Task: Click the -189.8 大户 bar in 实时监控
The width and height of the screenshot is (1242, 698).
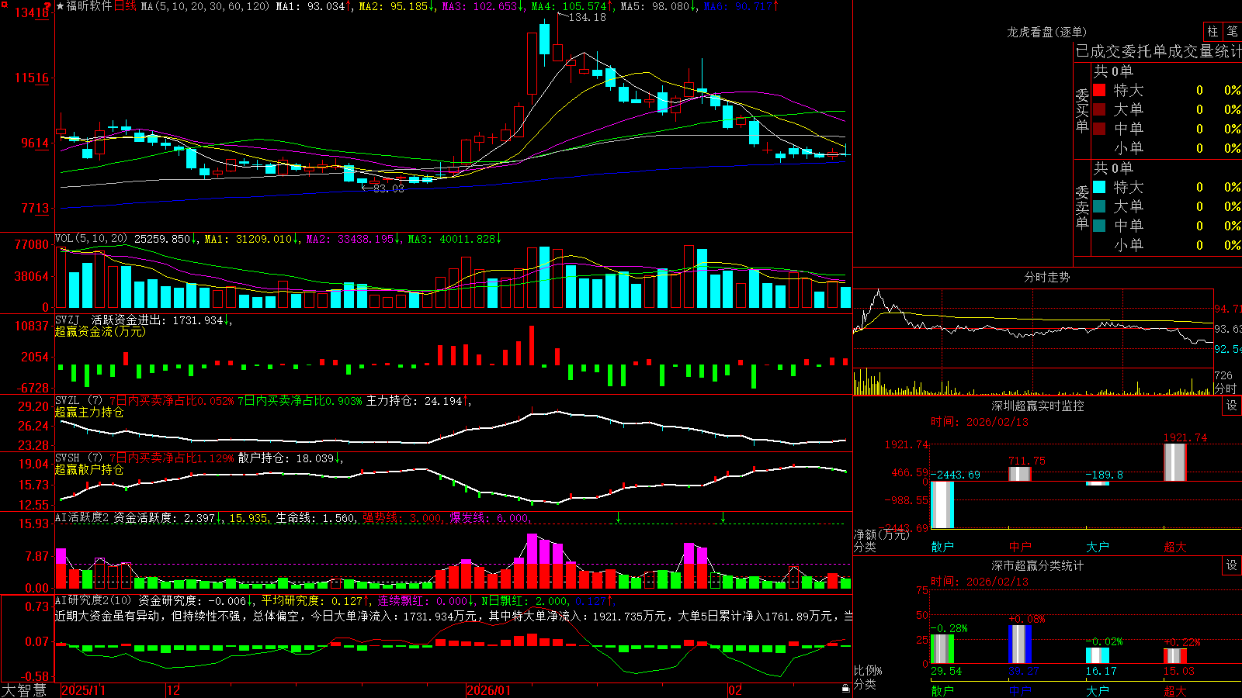Action: tap(1098, 483)
